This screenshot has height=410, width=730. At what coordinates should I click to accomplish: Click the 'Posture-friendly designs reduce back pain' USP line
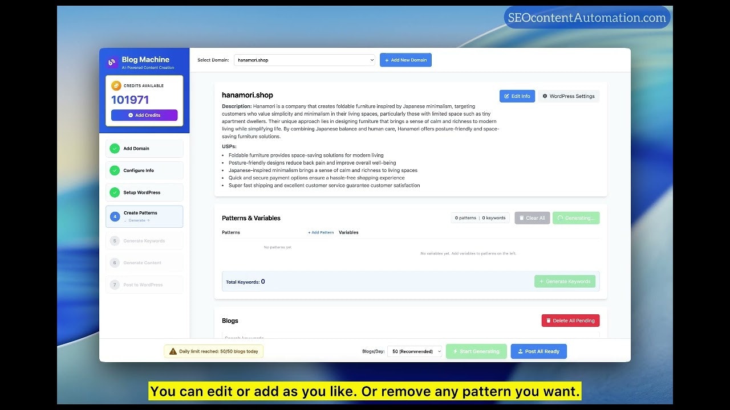point(312,163)
